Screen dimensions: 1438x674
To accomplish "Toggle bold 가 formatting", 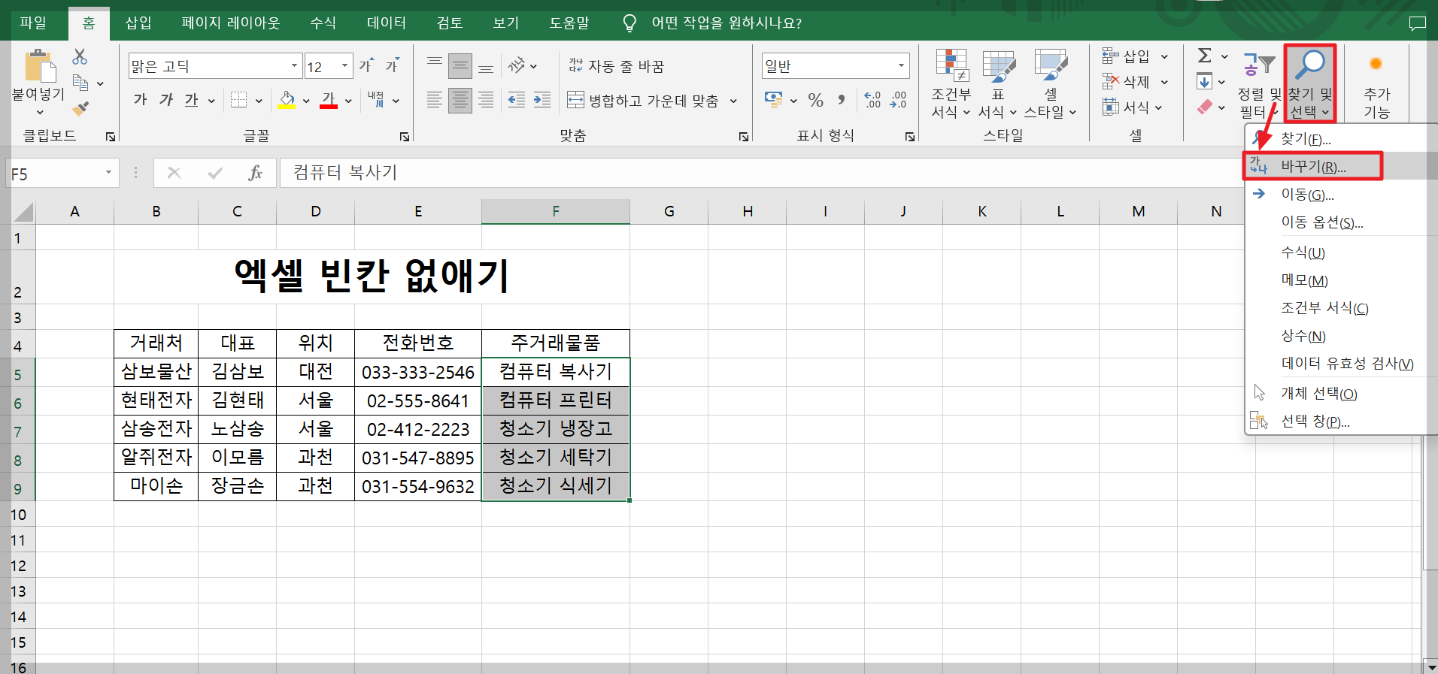I will pyautogui.click(x=140, y=100).
